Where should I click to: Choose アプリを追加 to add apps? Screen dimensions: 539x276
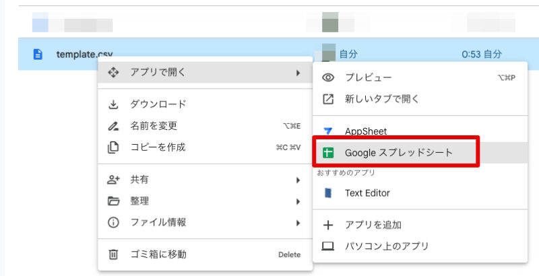[x=420, y=225]
